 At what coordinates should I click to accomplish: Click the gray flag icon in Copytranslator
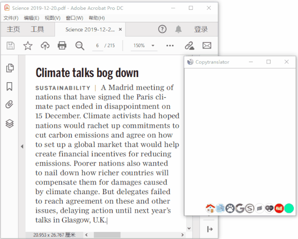pyautogui.click(x=260, y=208)
